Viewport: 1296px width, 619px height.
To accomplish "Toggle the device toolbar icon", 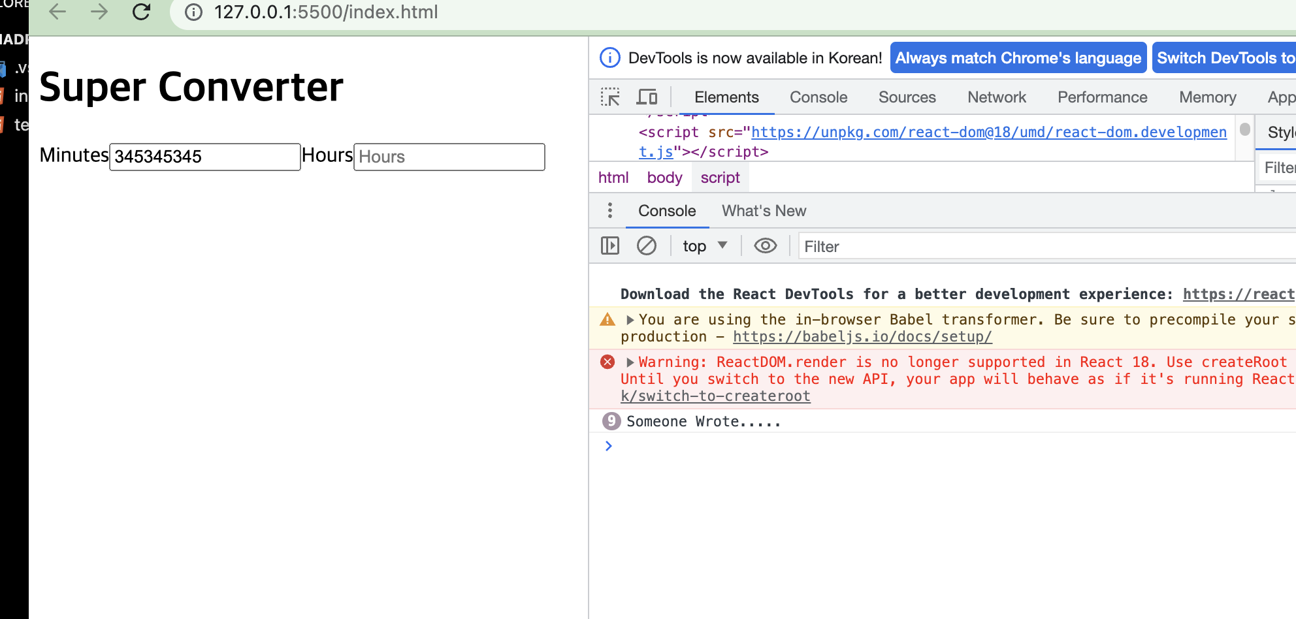I will pyautogui.click(x=647, y=97).
